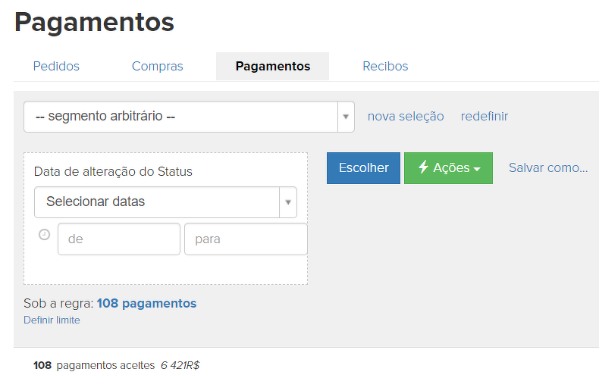The image size is (599, 375).
Task: Click the nova seleção link
Action: 406,116
